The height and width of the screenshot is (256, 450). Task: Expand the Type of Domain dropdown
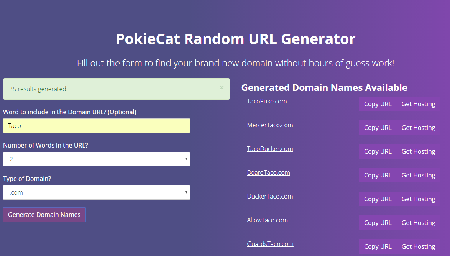[97, 192]
